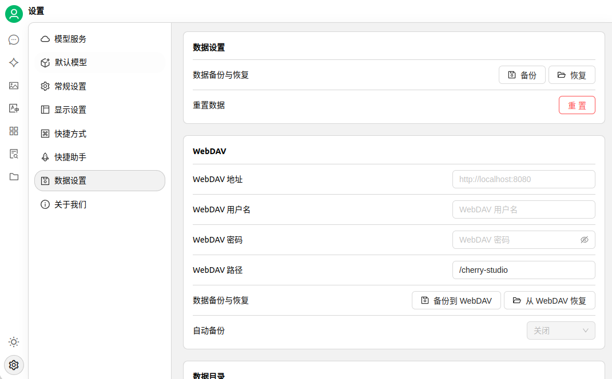Screen dimensions: 612x379
Task: Open the agents sparkle icon
Action: click(14, 63)
